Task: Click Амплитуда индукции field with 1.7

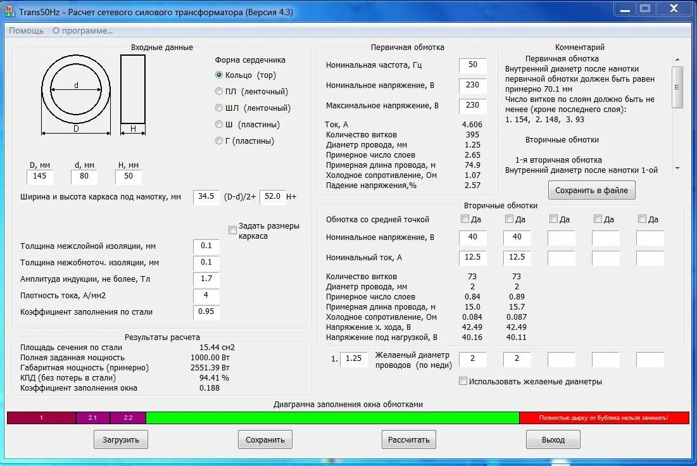Action: [x=206, y=279]
